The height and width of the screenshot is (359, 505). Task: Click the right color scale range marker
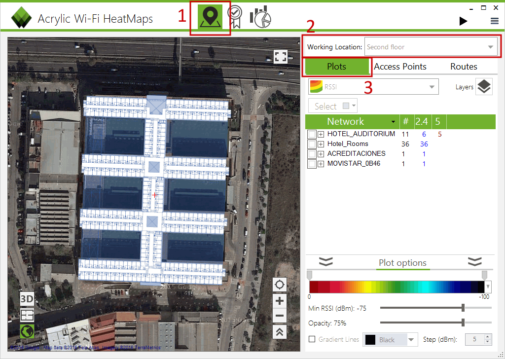pos(484,275)
